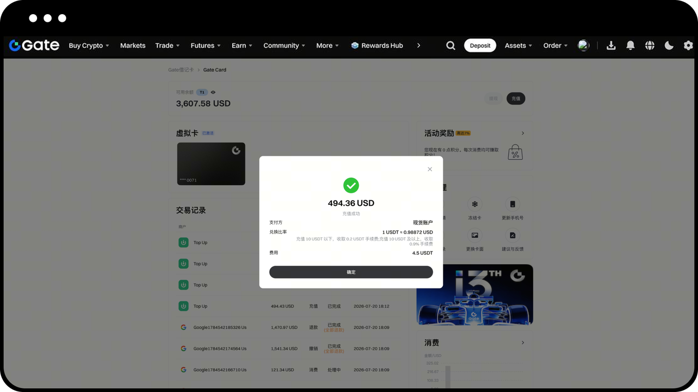Click Google icon in 121.34 USD row
Image resolution: width=698 pixels, height=392 pixels.
(184, 370)
